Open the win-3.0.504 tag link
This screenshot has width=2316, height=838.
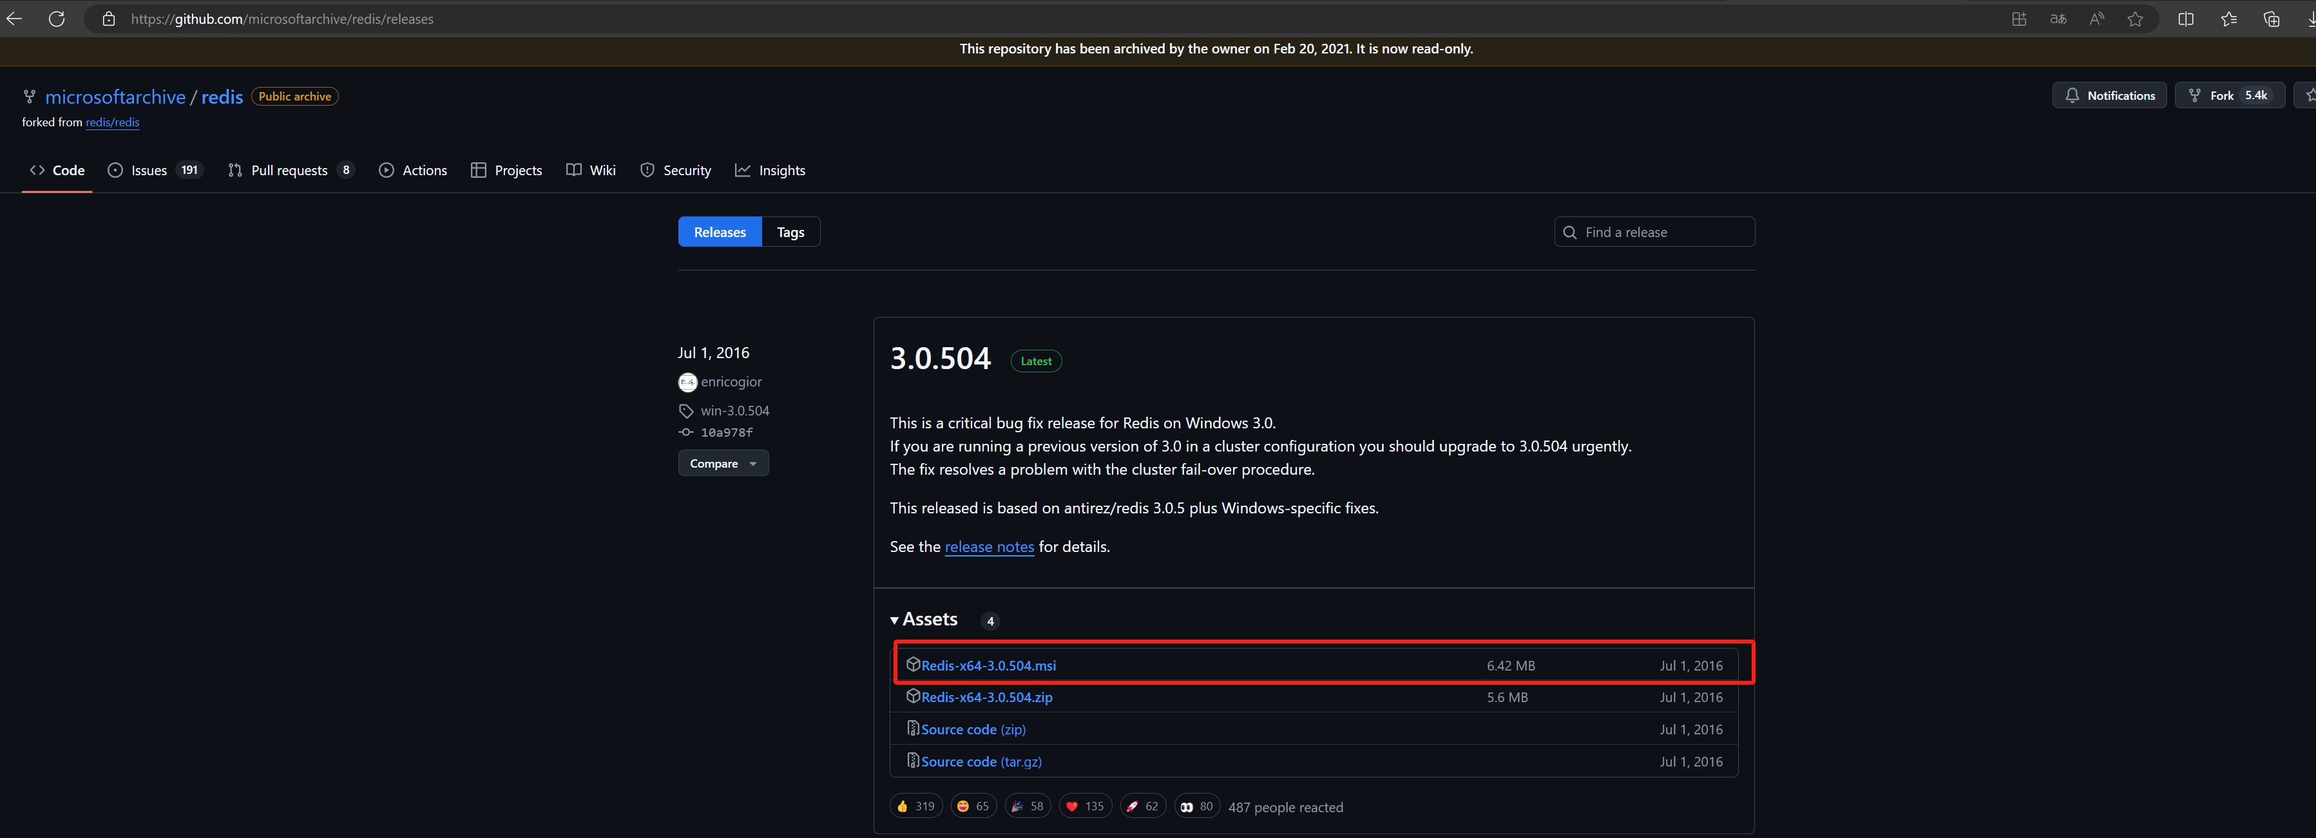(734, 411)
